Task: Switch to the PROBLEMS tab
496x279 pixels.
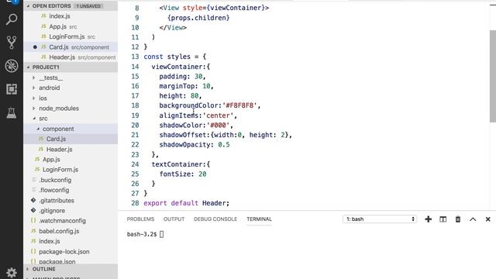Action: pos(140,219)
